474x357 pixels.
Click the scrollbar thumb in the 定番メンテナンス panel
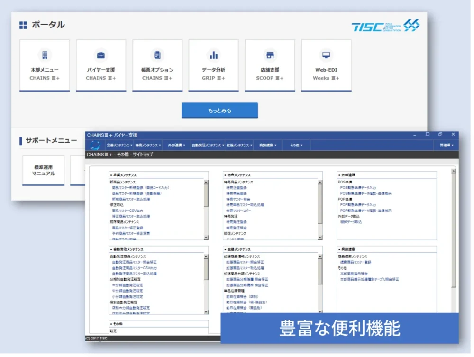206,196
